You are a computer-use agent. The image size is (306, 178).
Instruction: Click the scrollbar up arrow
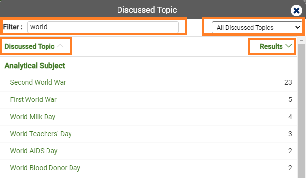tap(301, 40)
